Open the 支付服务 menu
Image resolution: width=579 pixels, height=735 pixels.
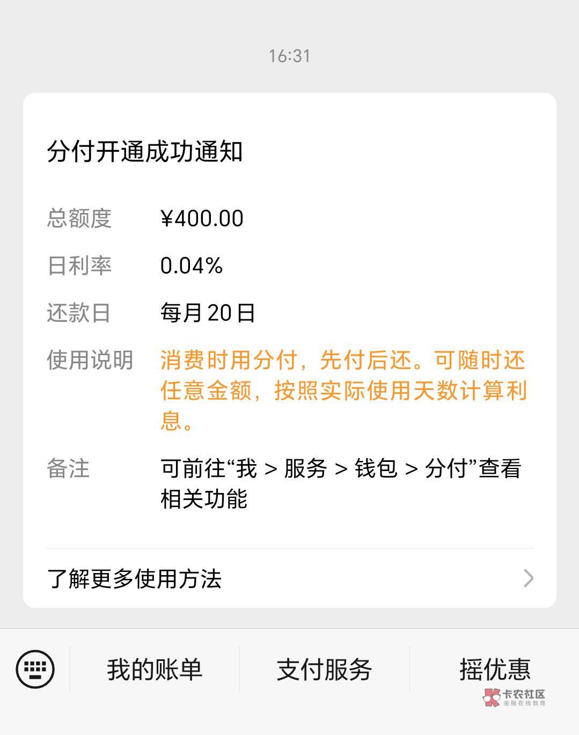(324, 670)
